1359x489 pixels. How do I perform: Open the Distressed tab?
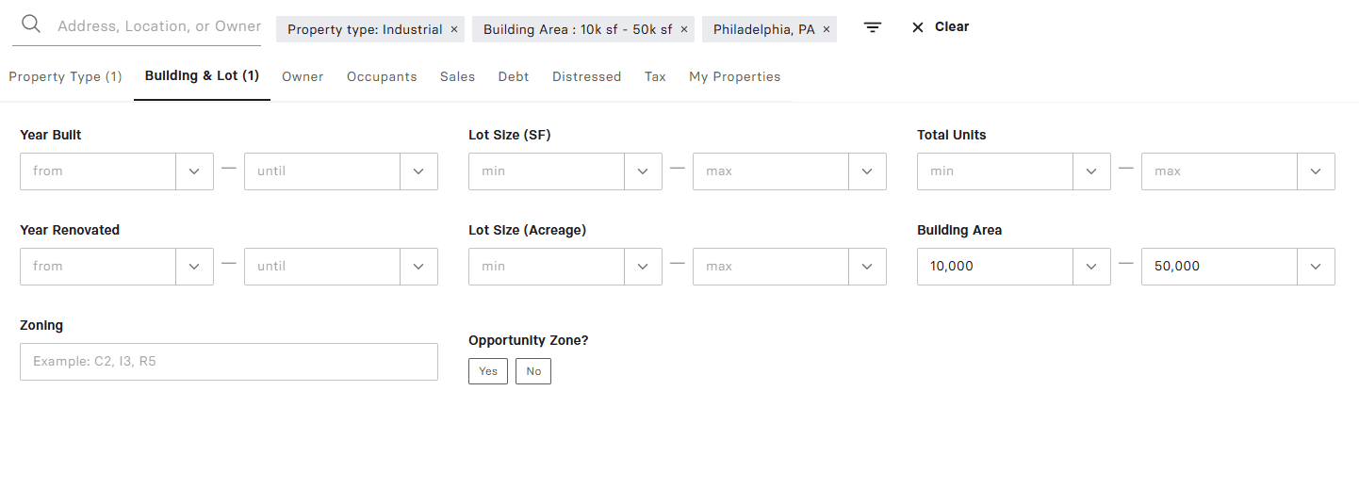[586, 77]
